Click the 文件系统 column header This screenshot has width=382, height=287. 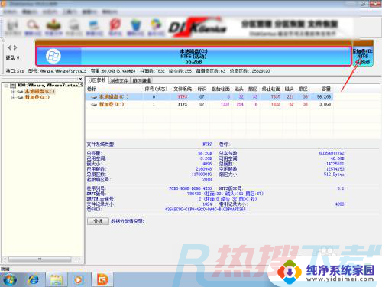click(x=183, y=89)
